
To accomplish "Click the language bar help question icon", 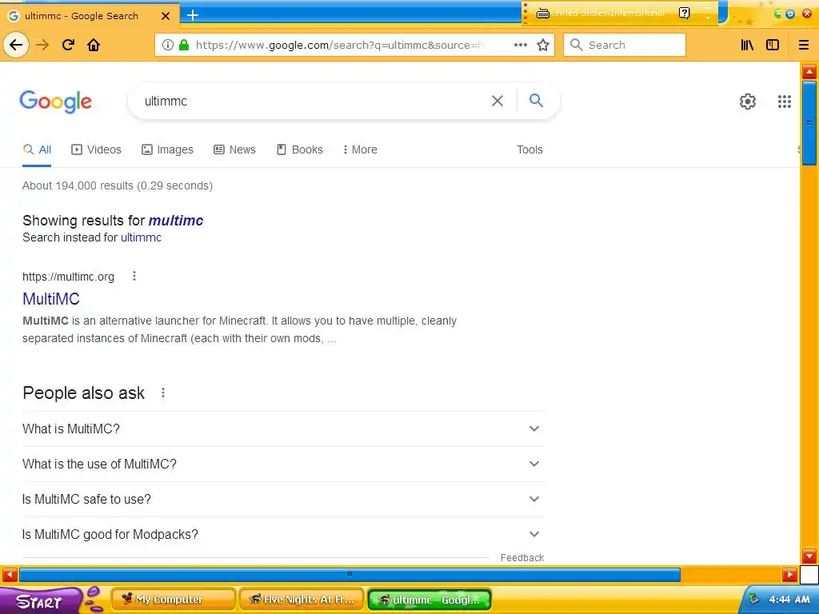I will (685, 13).
